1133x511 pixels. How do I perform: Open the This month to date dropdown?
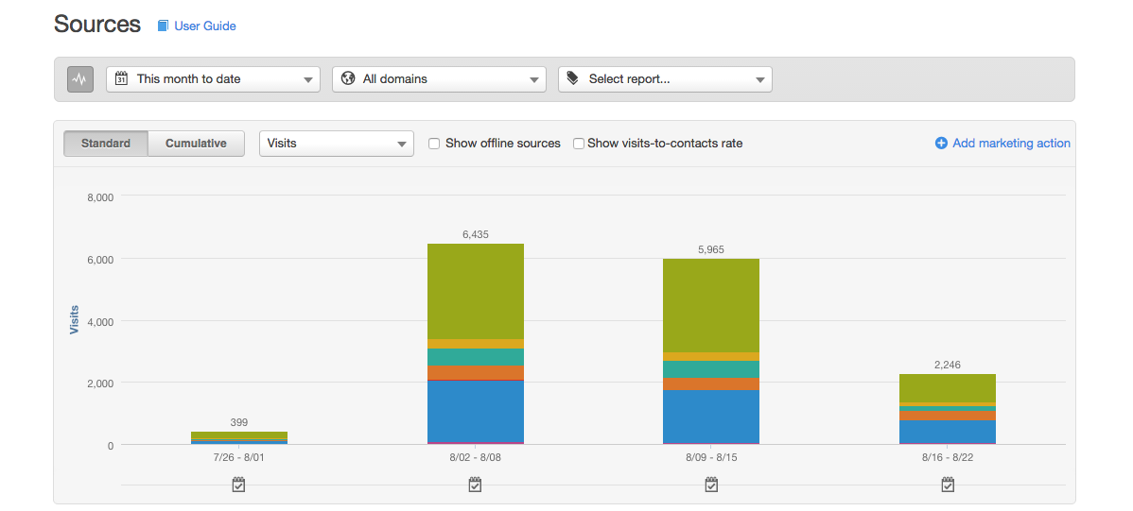point(214,79)
